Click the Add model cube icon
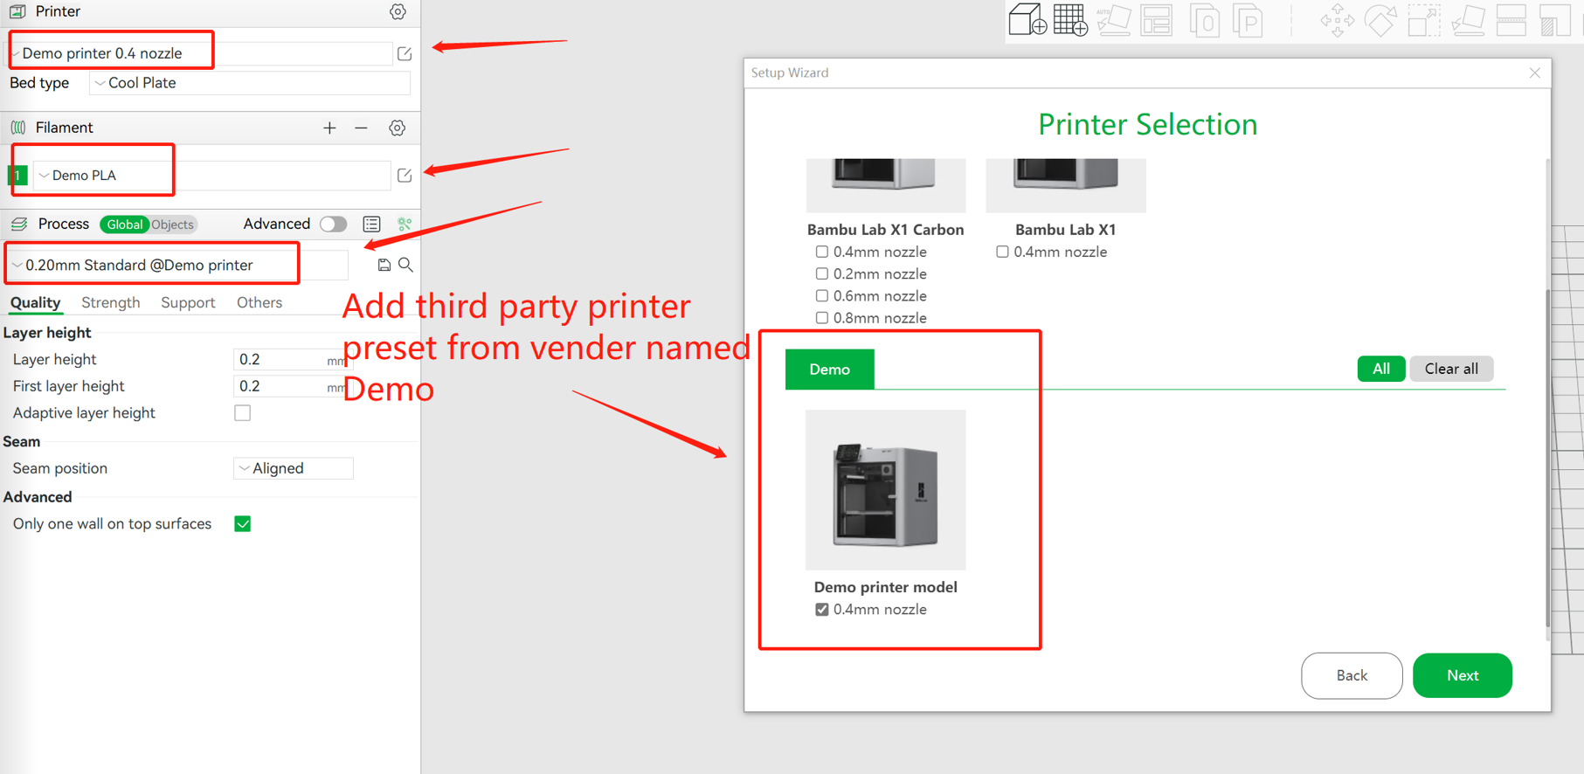1584x774 pixels. [1027, 19]
